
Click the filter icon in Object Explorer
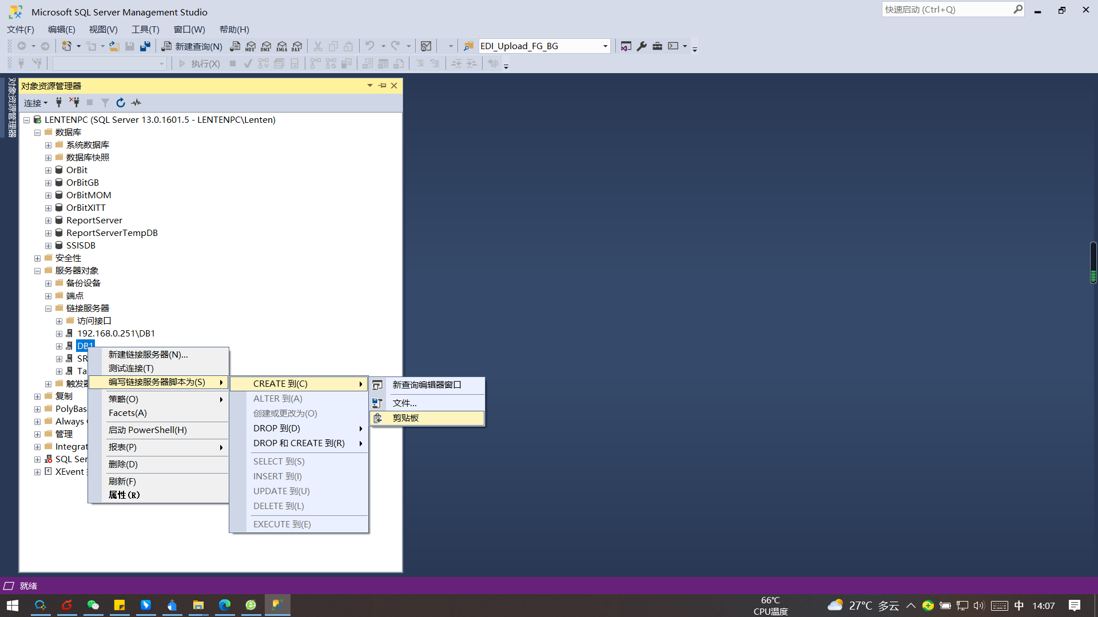coord(105,103)
